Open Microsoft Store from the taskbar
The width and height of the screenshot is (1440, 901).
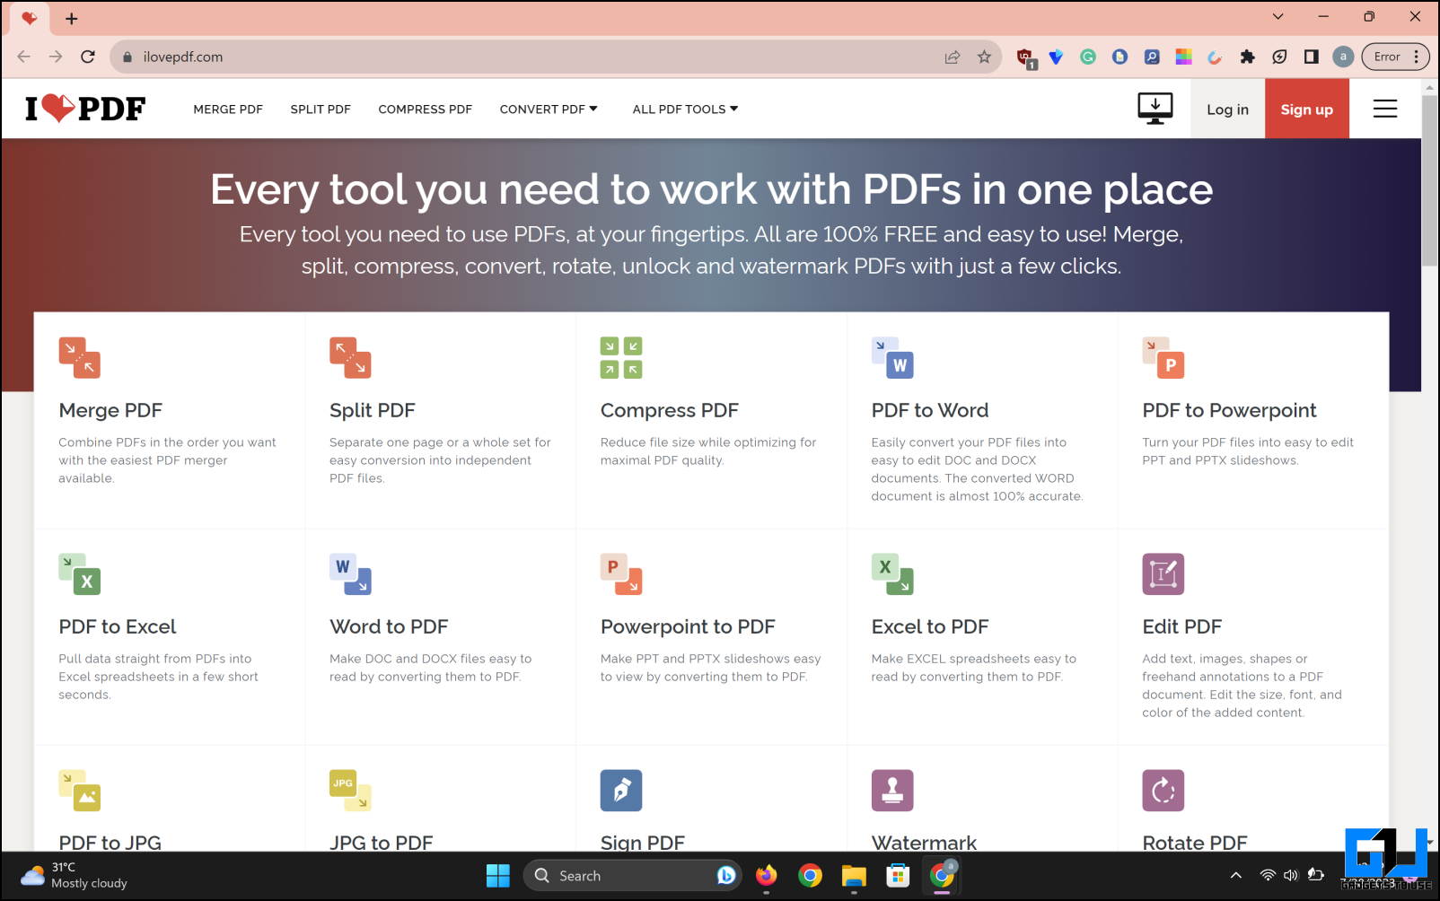click(x=898, y=876)
